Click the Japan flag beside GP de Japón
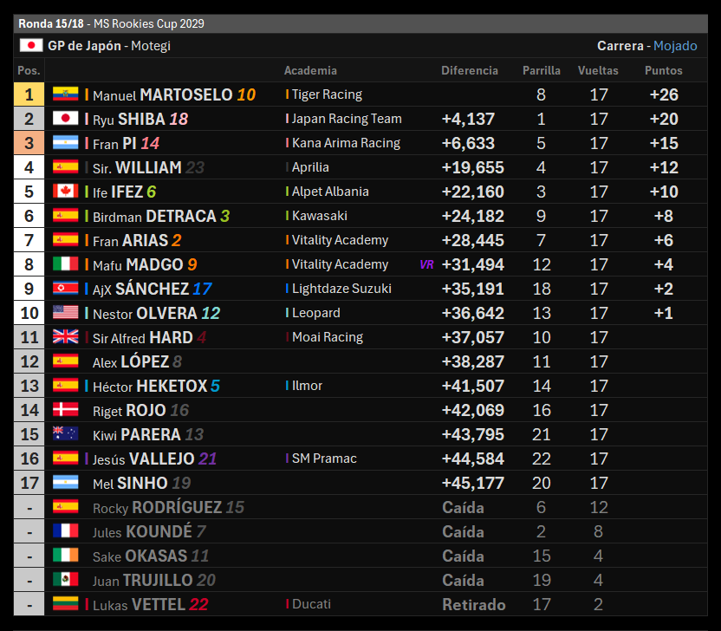Viewport: 721px width, 631px height. click(x=31, y=45)
